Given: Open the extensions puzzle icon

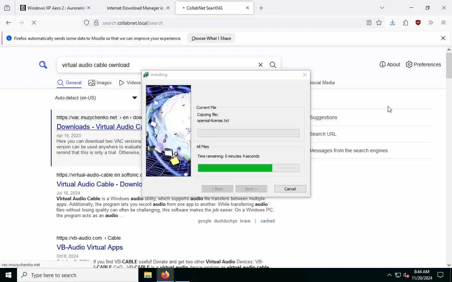Looking at the screenshot, I should [405, 23].
